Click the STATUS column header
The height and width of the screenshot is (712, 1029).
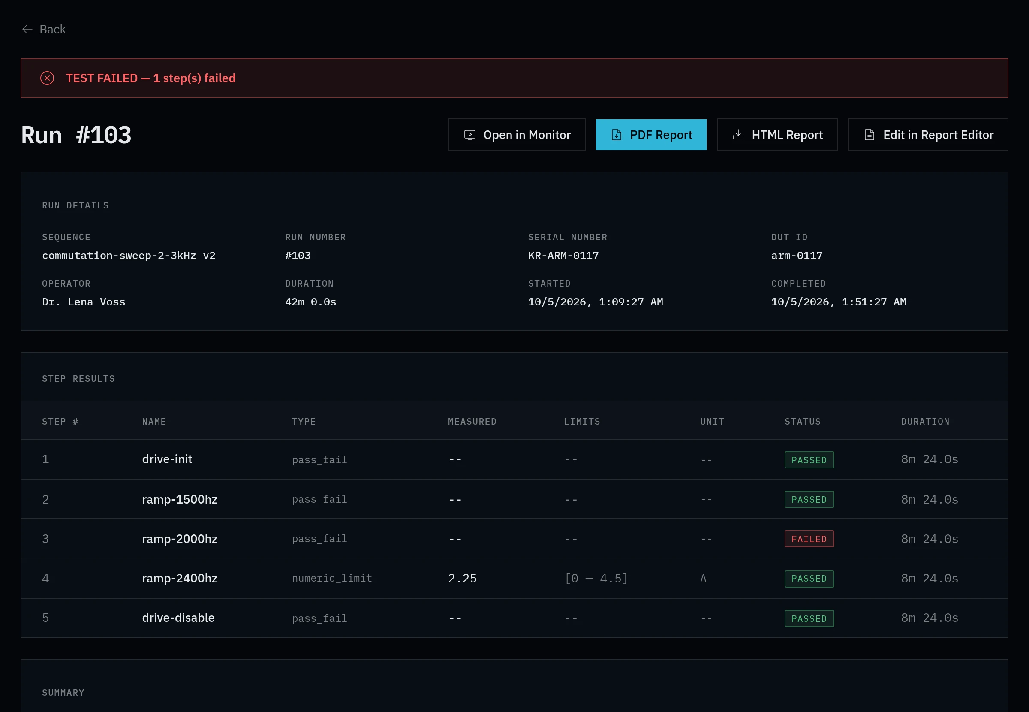pyautogui.click(x=803, y=422)
